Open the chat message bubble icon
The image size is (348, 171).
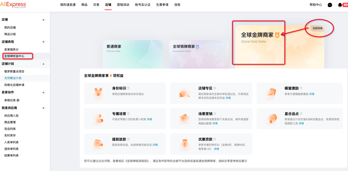coord(330,5)
